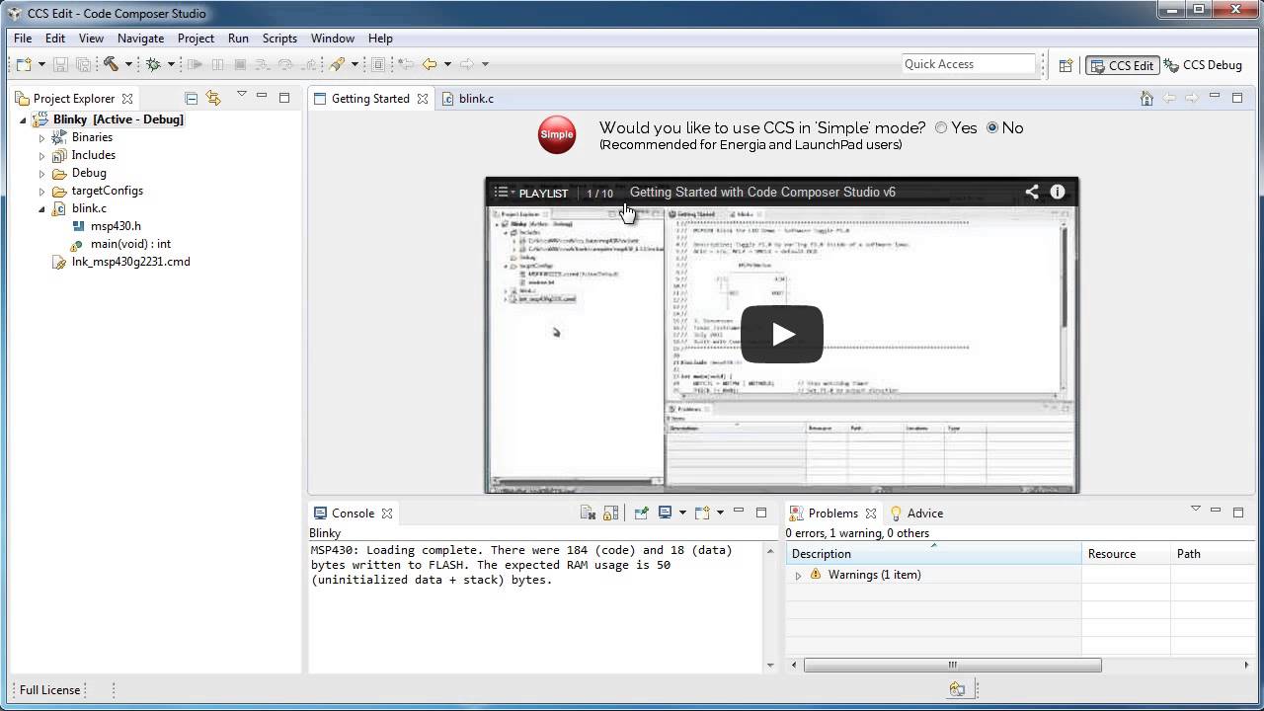The image size is (1264, 711).
Task: Start debugging with the bug icon
Action: 153,64
